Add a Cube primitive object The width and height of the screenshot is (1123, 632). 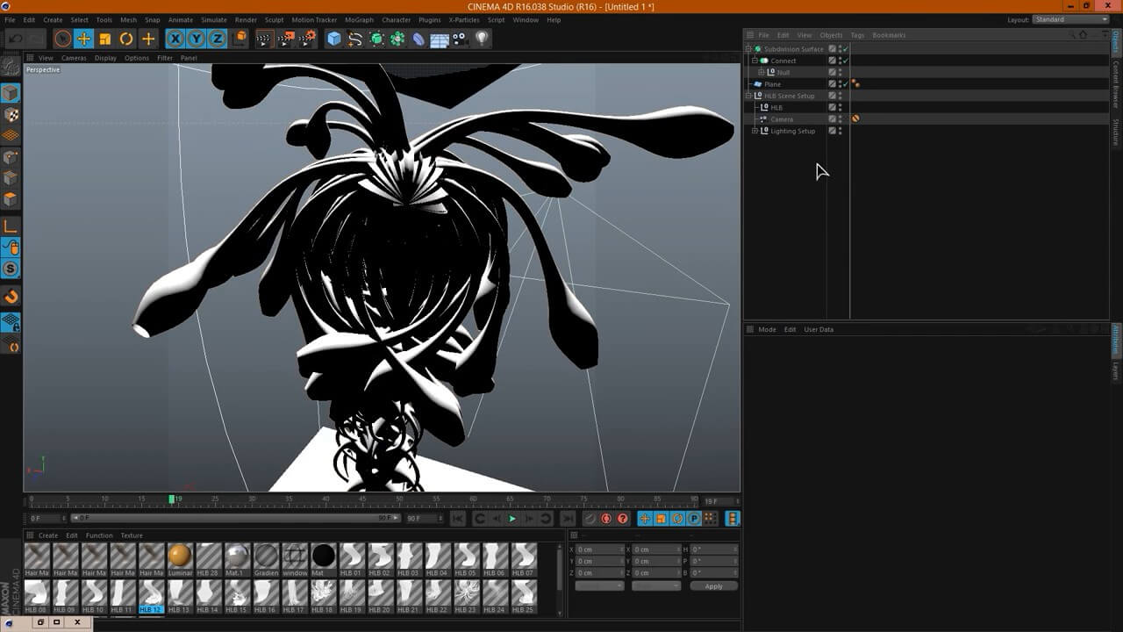333,39
